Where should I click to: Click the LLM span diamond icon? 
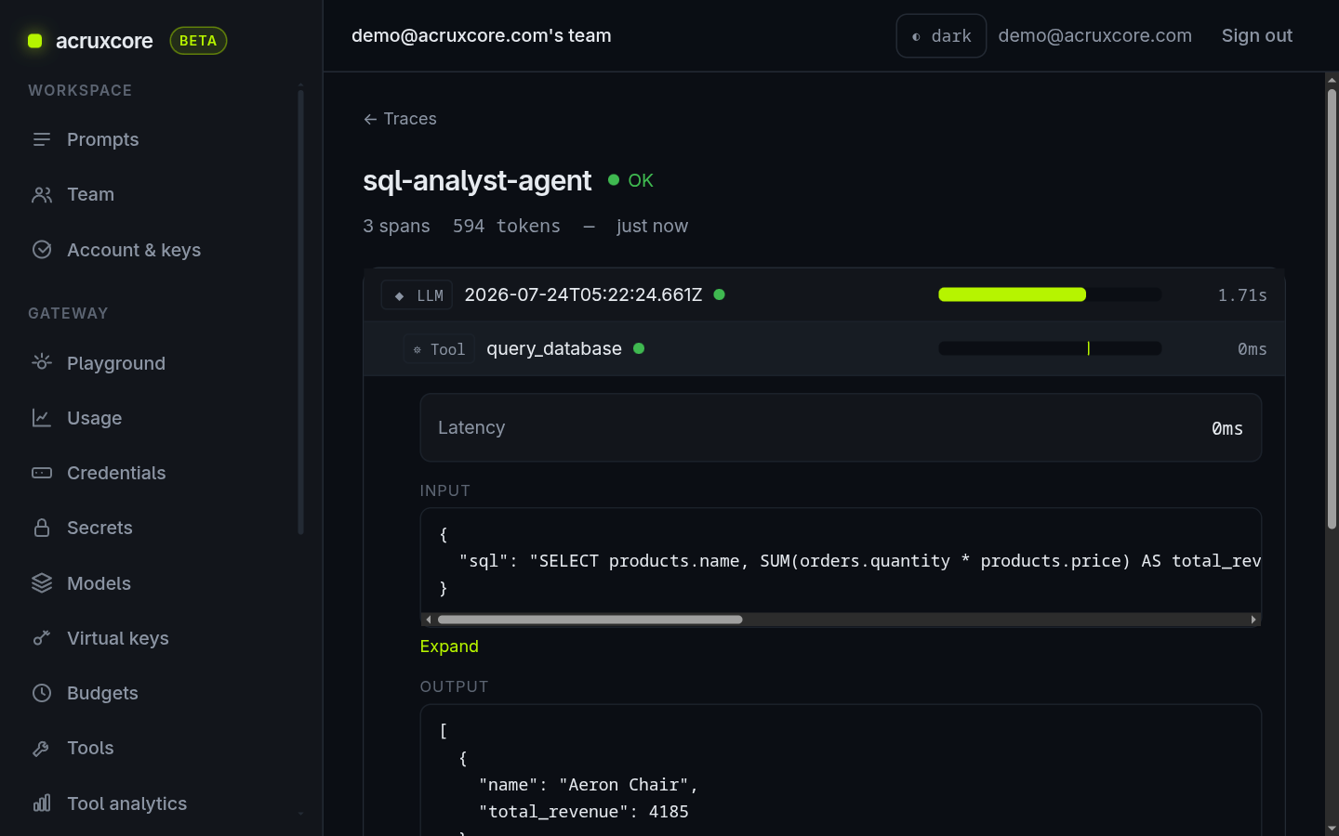point(399,295)
